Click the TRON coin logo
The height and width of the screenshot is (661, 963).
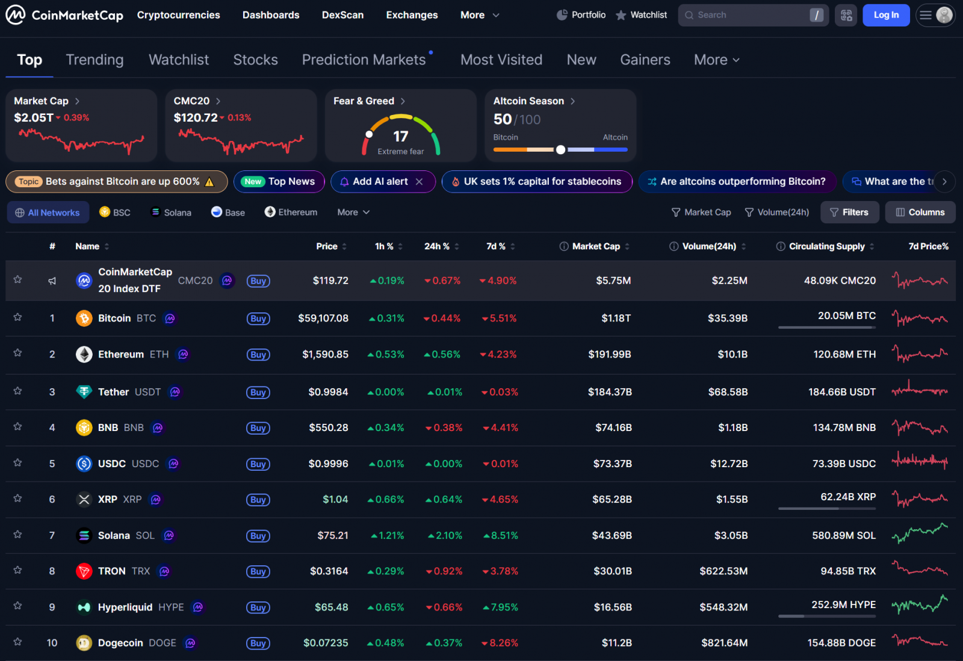point(84,571)
